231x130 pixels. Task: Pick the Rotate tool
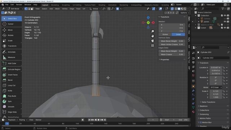(12, 35)
